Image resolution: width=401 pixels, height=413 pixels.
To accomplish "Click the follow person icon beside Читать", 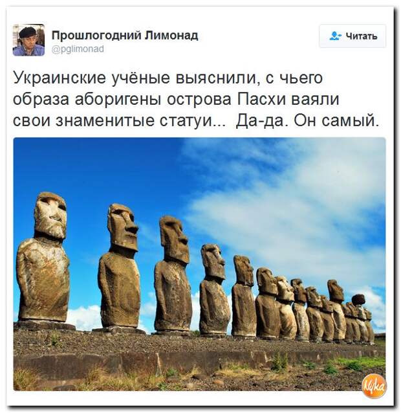I will [x=335, y=36].
